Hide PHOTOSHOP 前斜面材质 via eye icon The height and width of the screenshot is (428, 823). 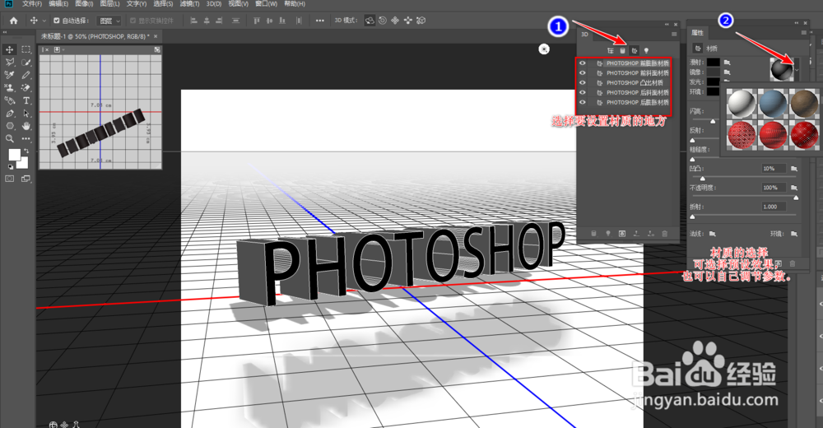tap(583, 73)
